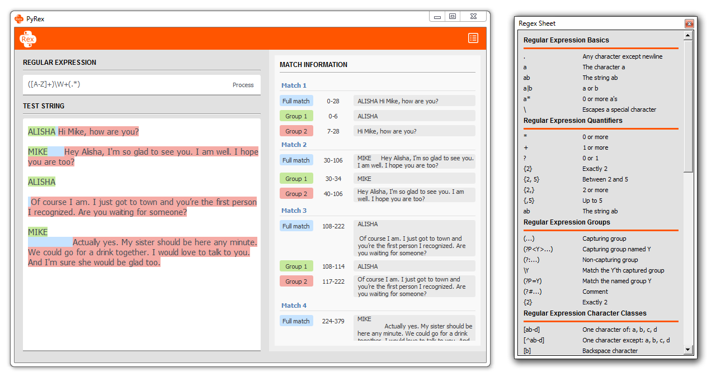Screen dimensions: 716x377
Task: Select the Full match badge under Match 1
Action: (296, 101)
